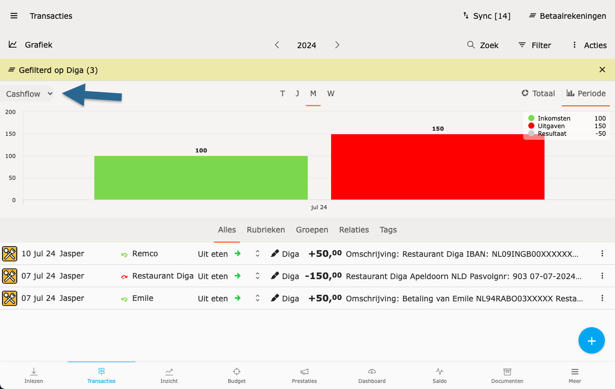Select the J period option
The width and height of the screenshot is (615, 389).
(297, 93)
